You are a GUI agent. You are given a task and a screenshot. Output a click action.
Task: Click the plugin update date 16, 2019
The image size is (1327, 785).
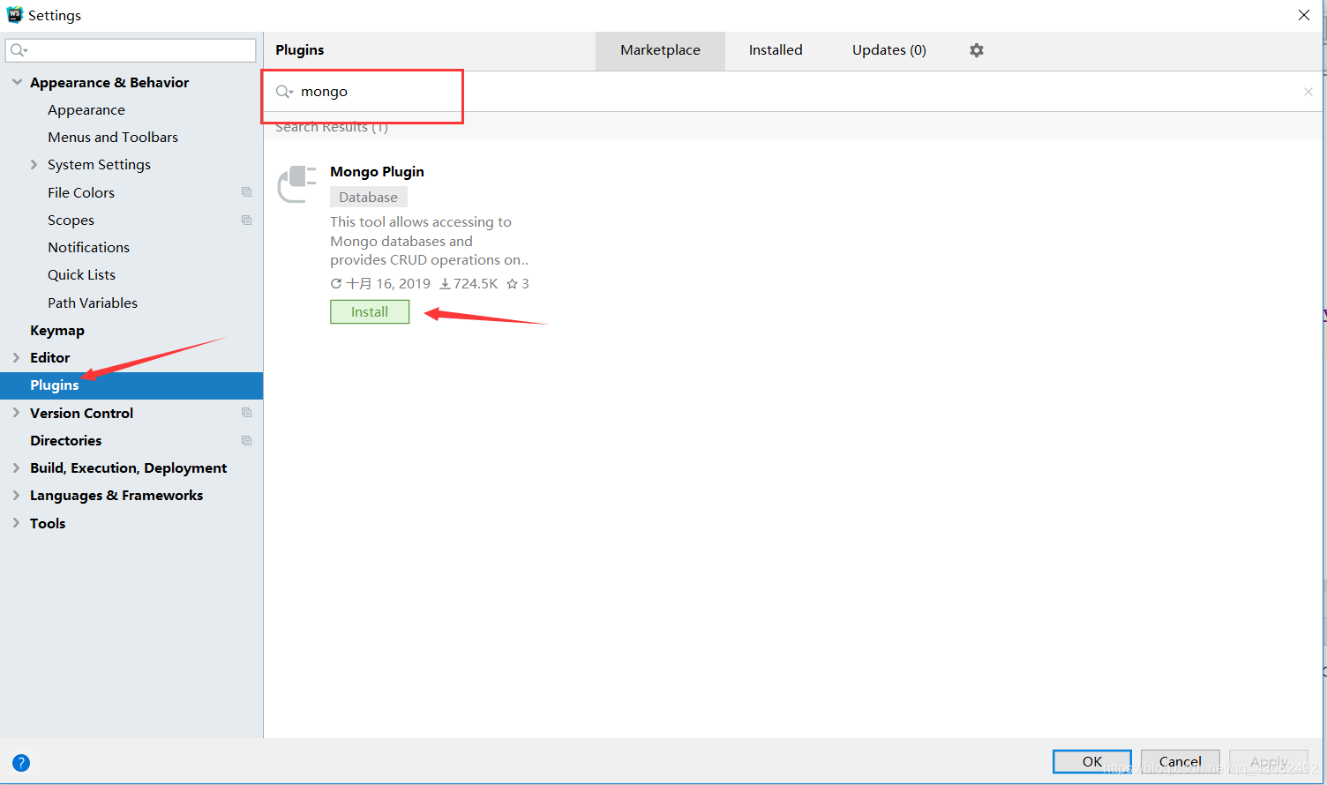click(380, 284)
